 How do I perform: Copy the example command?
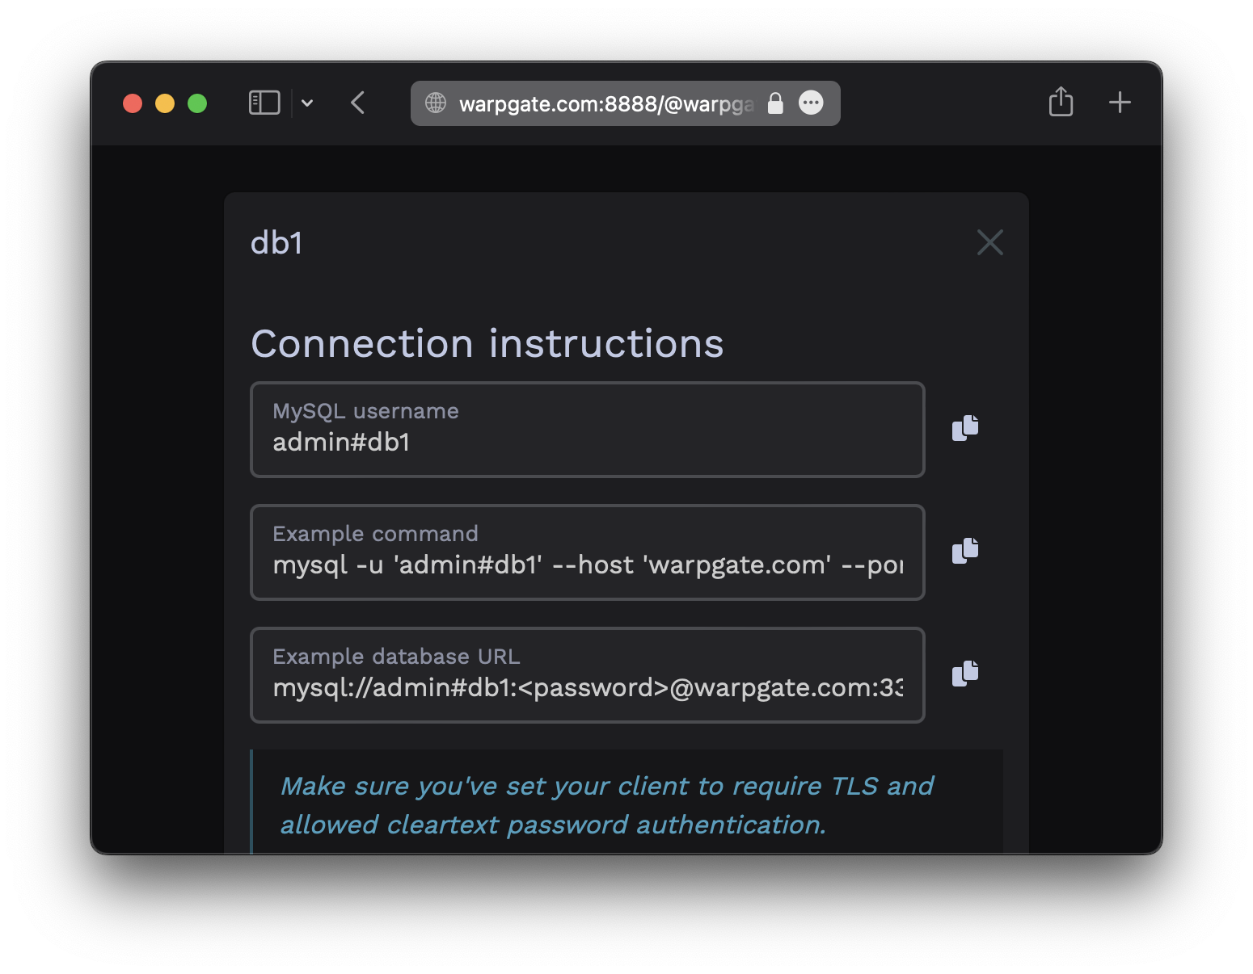coord(965,551)
